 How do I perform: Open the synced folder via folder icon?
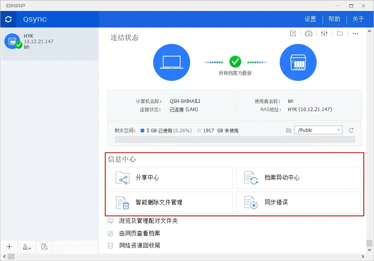[x=340, y=33]
